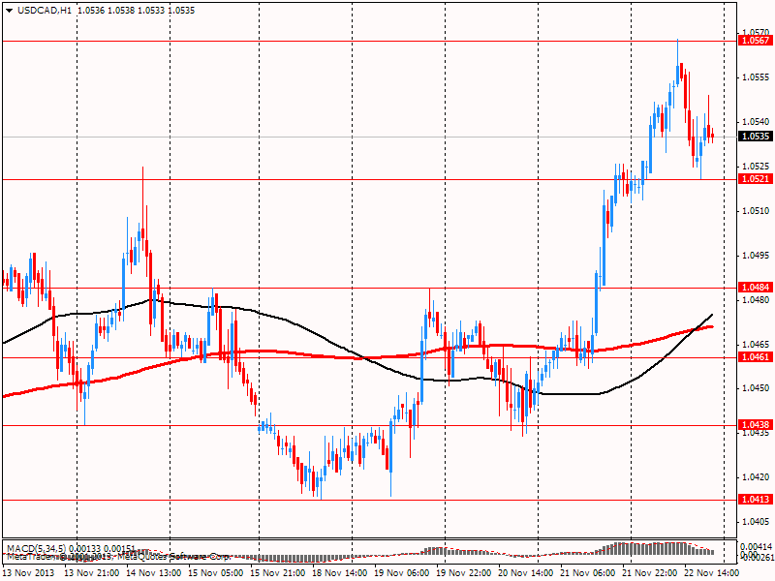Click the 1.0495 price axis value
Image resolution: width=775 pixels, height=581 pixels.
(x=756, y=255)
